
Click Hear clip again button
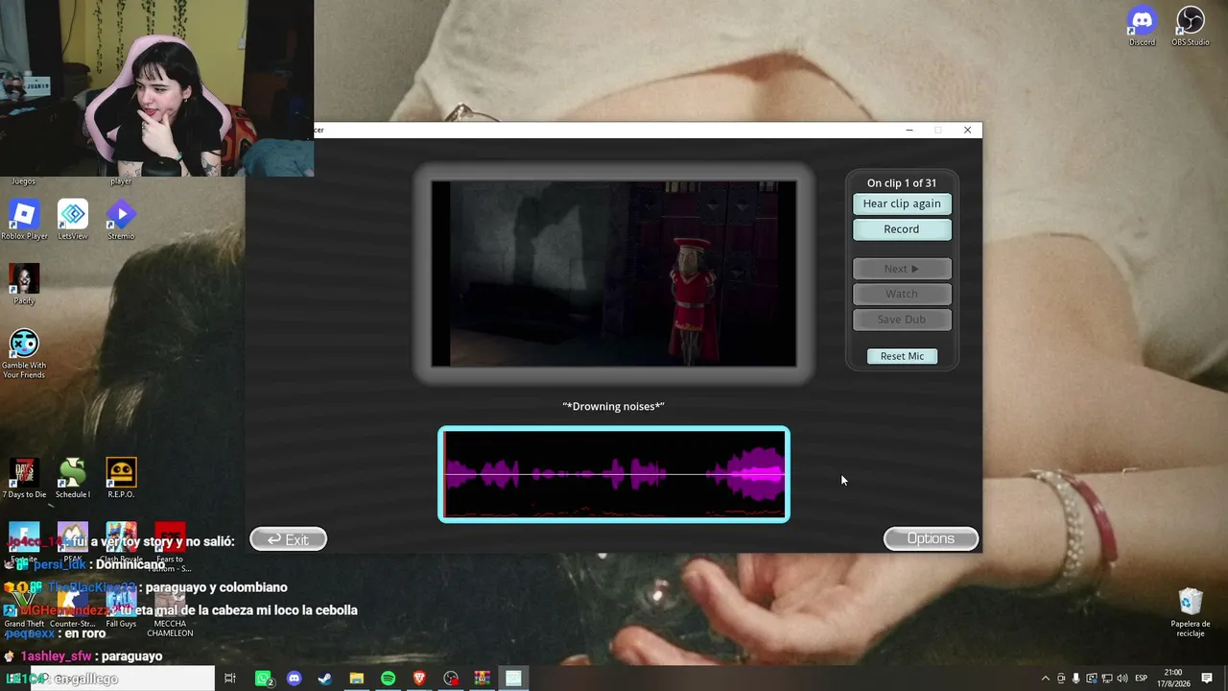pos(902,203)
